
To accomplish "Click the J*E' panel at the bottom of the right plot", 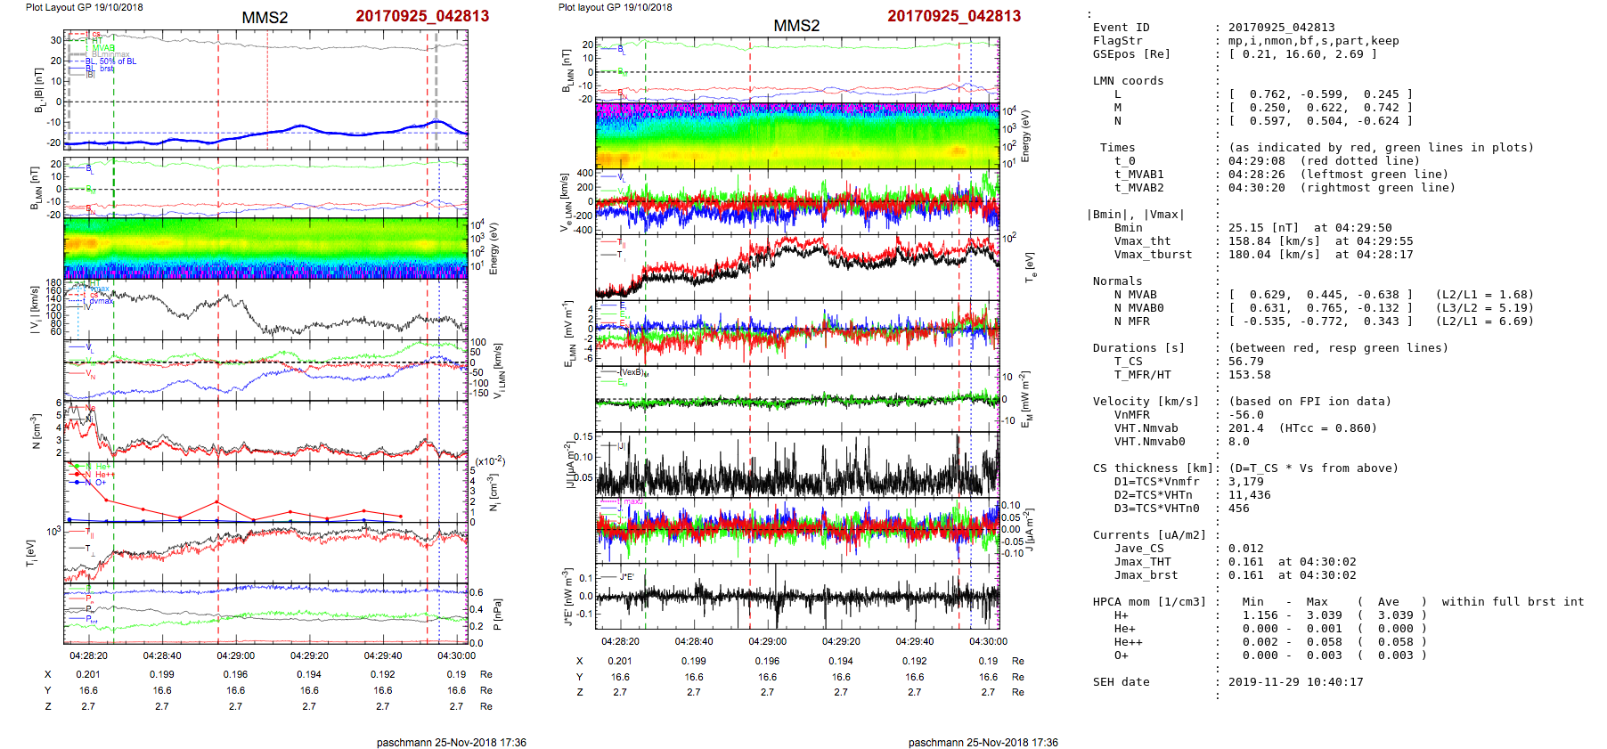I will [797, 596].
